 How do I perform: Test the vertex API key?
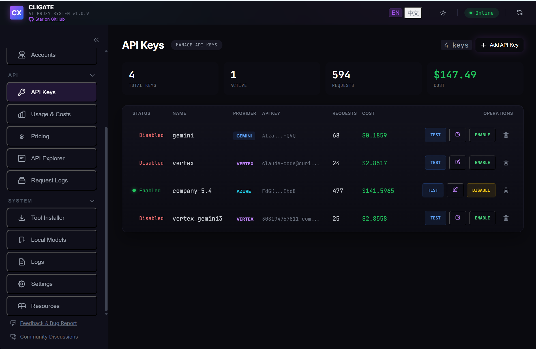pyautogui.click(x=435, y=163)
